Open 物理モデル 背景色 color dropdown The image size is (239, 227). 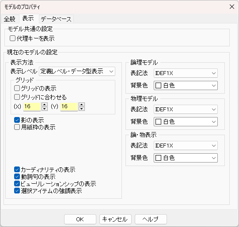186,122
